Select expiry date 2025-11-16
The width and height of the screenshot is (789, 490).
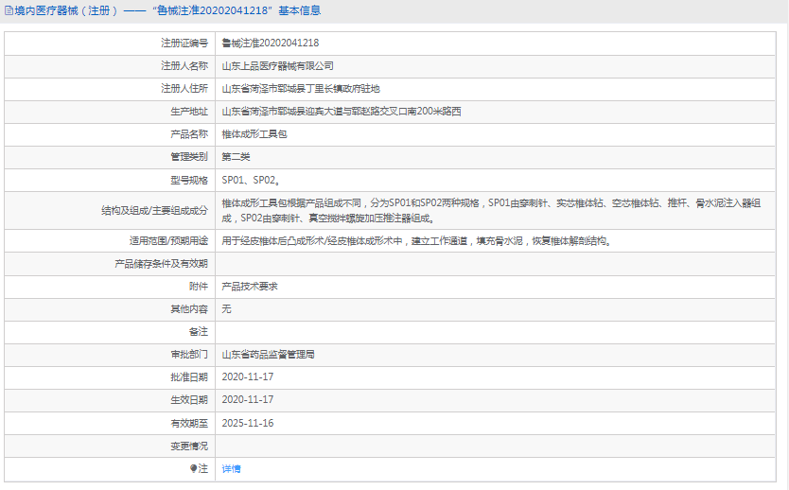pyautogui.click(x=248, y=424)
